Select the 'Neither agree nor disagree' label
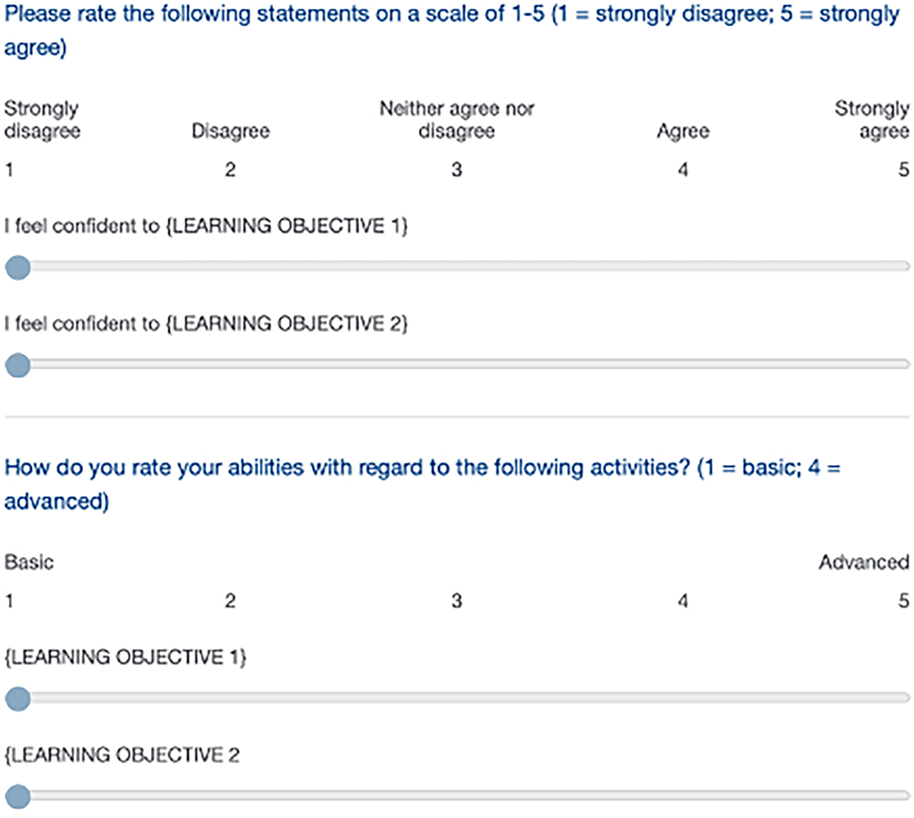This screenshot has height=818, width=914. click(457, 120)
